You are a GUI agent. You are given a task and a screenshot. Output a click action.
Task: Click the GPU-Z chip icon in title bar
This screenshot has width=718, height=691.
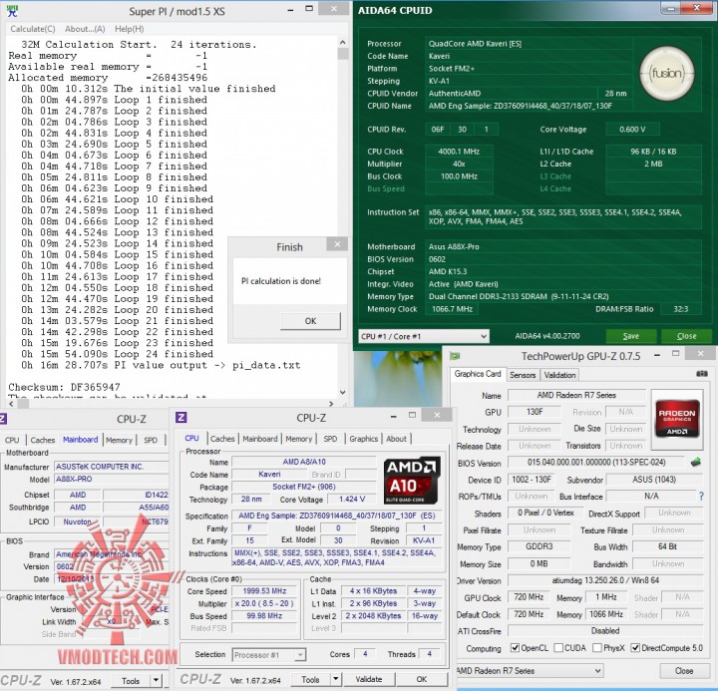[455, 356]
